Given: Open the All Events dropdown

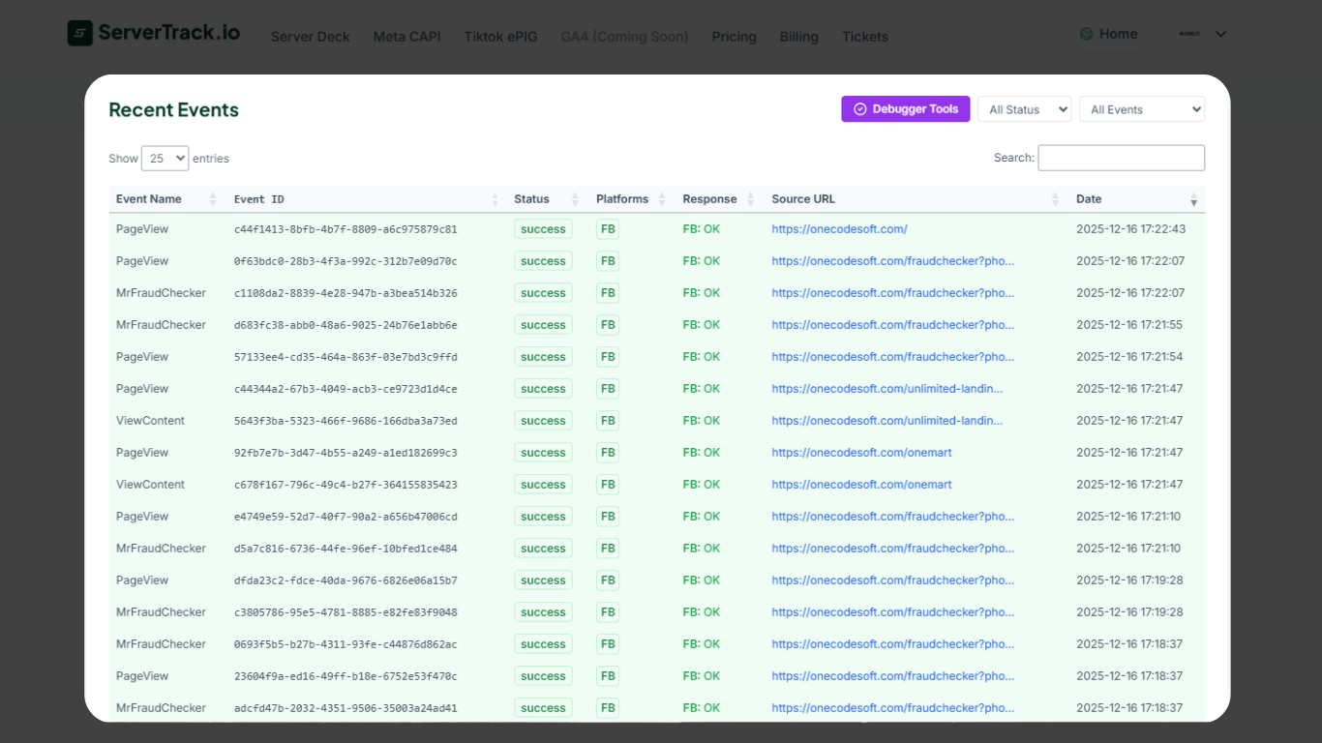Looking at the screenshot, I should point(1142,108).
